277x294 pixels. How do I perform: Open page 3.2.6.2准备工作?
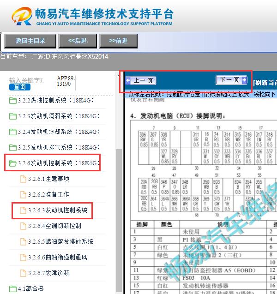pos(48,194)
